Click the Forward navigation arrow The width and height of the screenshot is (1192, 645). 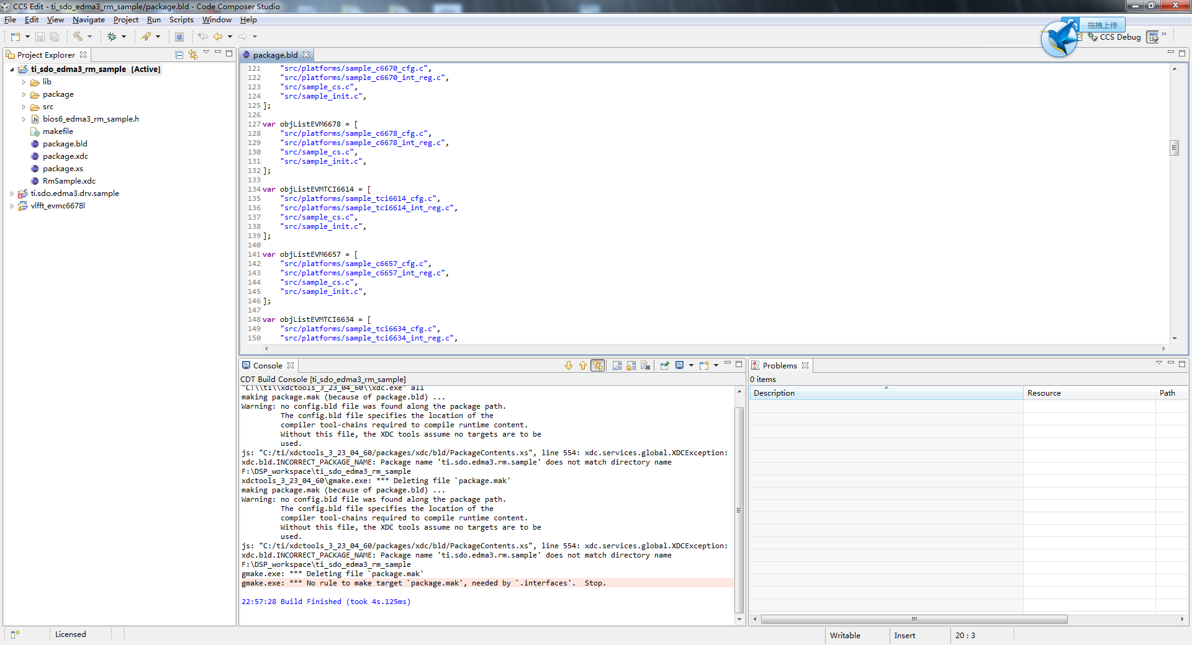[243, 37]
